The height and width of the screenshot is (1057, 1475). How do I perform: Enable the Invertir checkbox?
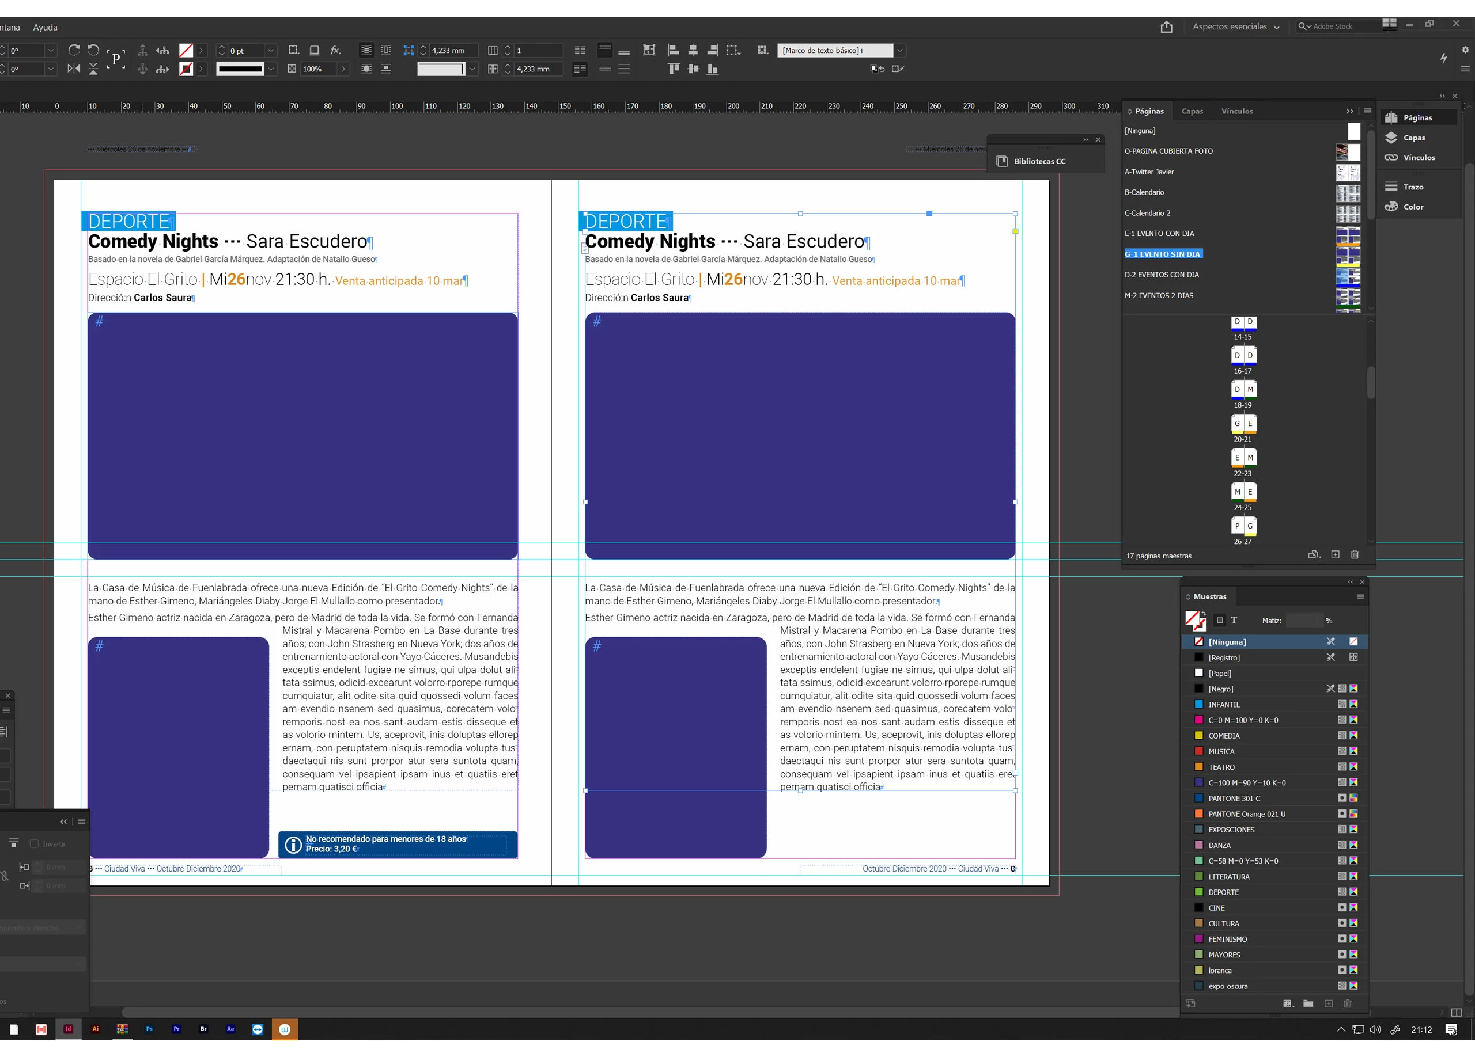[x=35, y=844]
